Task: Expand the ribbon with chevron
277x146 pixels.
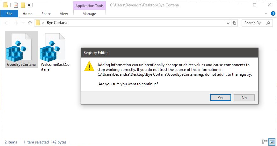Action: point(266,13)
